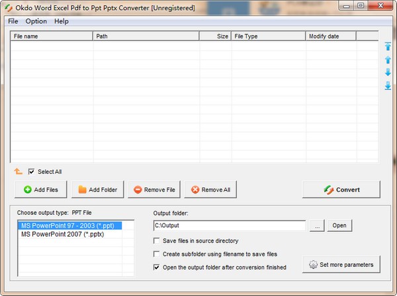Click the orange up-level arrow icon

click(x=18, y=171)
